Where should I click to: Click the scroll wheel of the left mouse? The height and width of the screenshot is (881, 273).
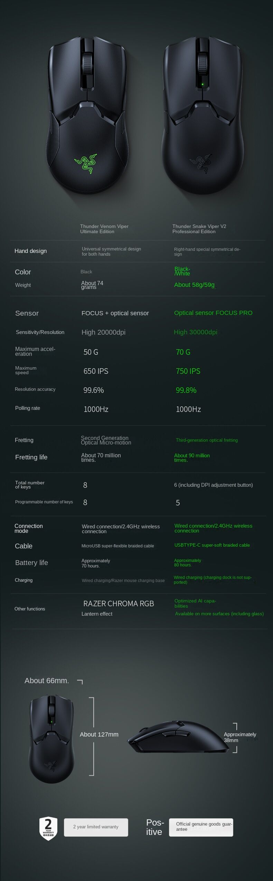(88, 64)
